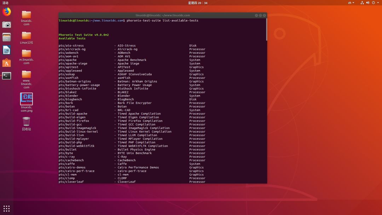382x215 pixels.
Task: Click System type in apache row
Action: point(195,60)
